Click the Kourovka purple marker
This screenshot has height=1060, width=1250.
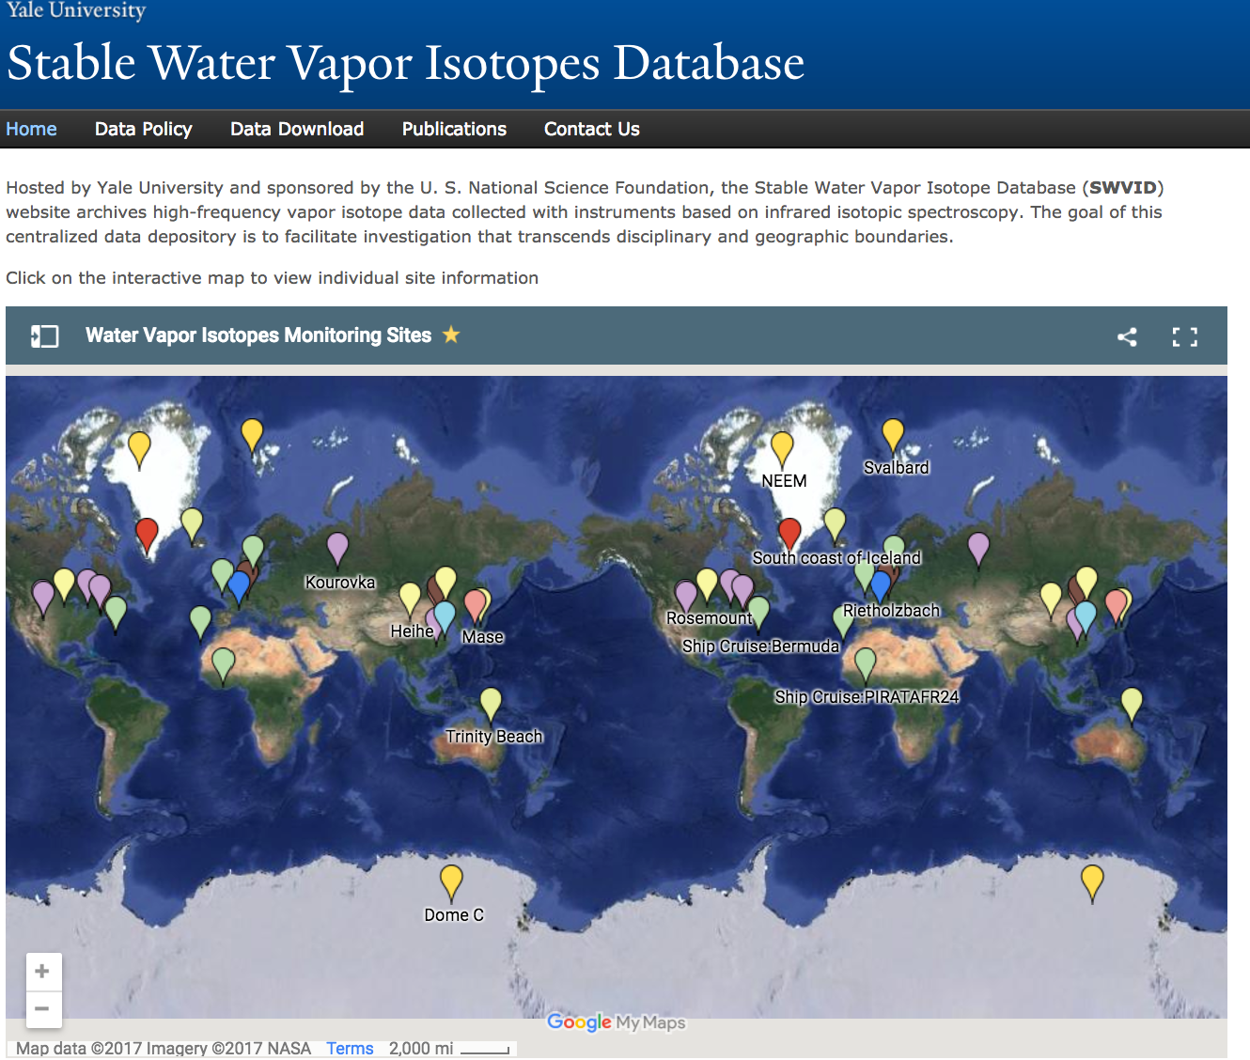pos(337,547)
